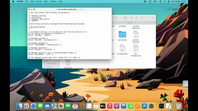Click the 'utf8' value in DB_CHARSET line
198x111 pixels.
point(49,54)
